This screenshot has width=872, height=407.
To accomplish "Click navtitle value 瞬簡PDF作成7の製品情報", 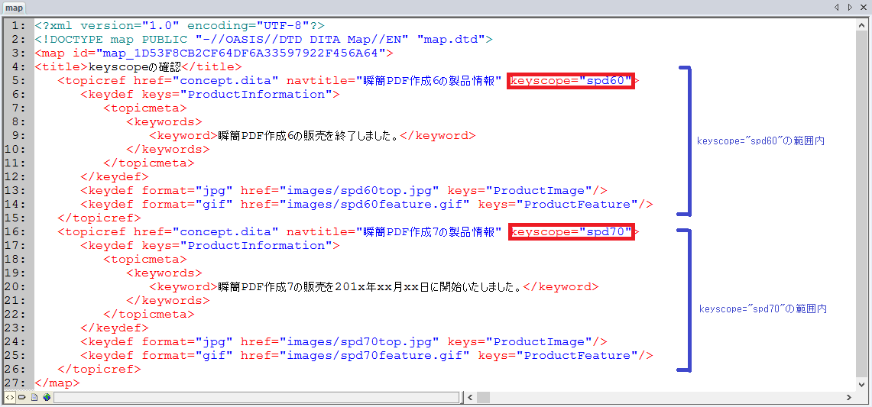I will tap(429, 232).
